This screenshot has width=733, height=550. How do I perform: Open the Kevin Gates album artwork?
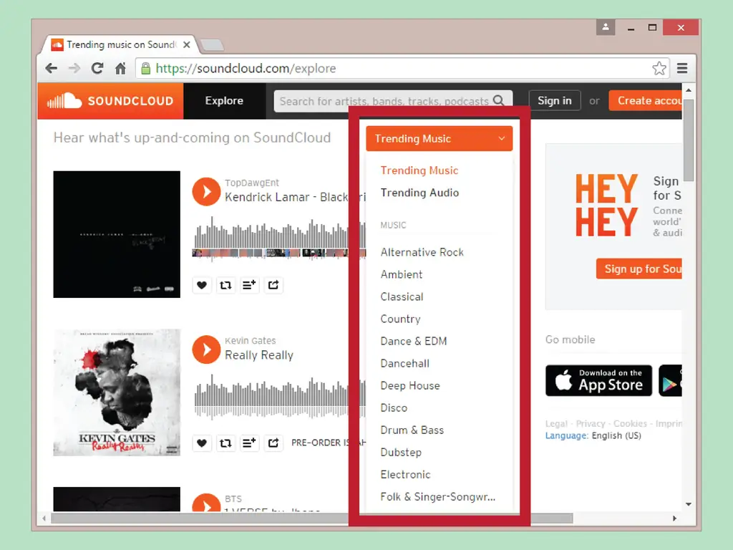[x=117, y=392]
